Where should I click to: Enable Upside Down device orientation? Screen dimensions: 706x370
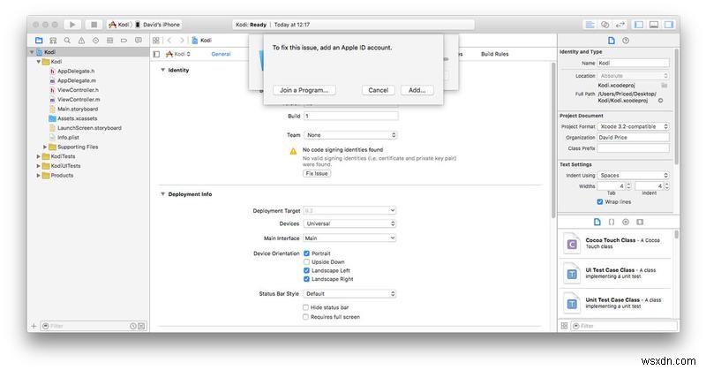coord(307,262)
